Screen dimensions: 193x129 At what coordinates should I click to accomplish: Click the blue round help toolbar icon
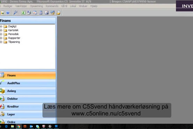(x=8, y=13)
